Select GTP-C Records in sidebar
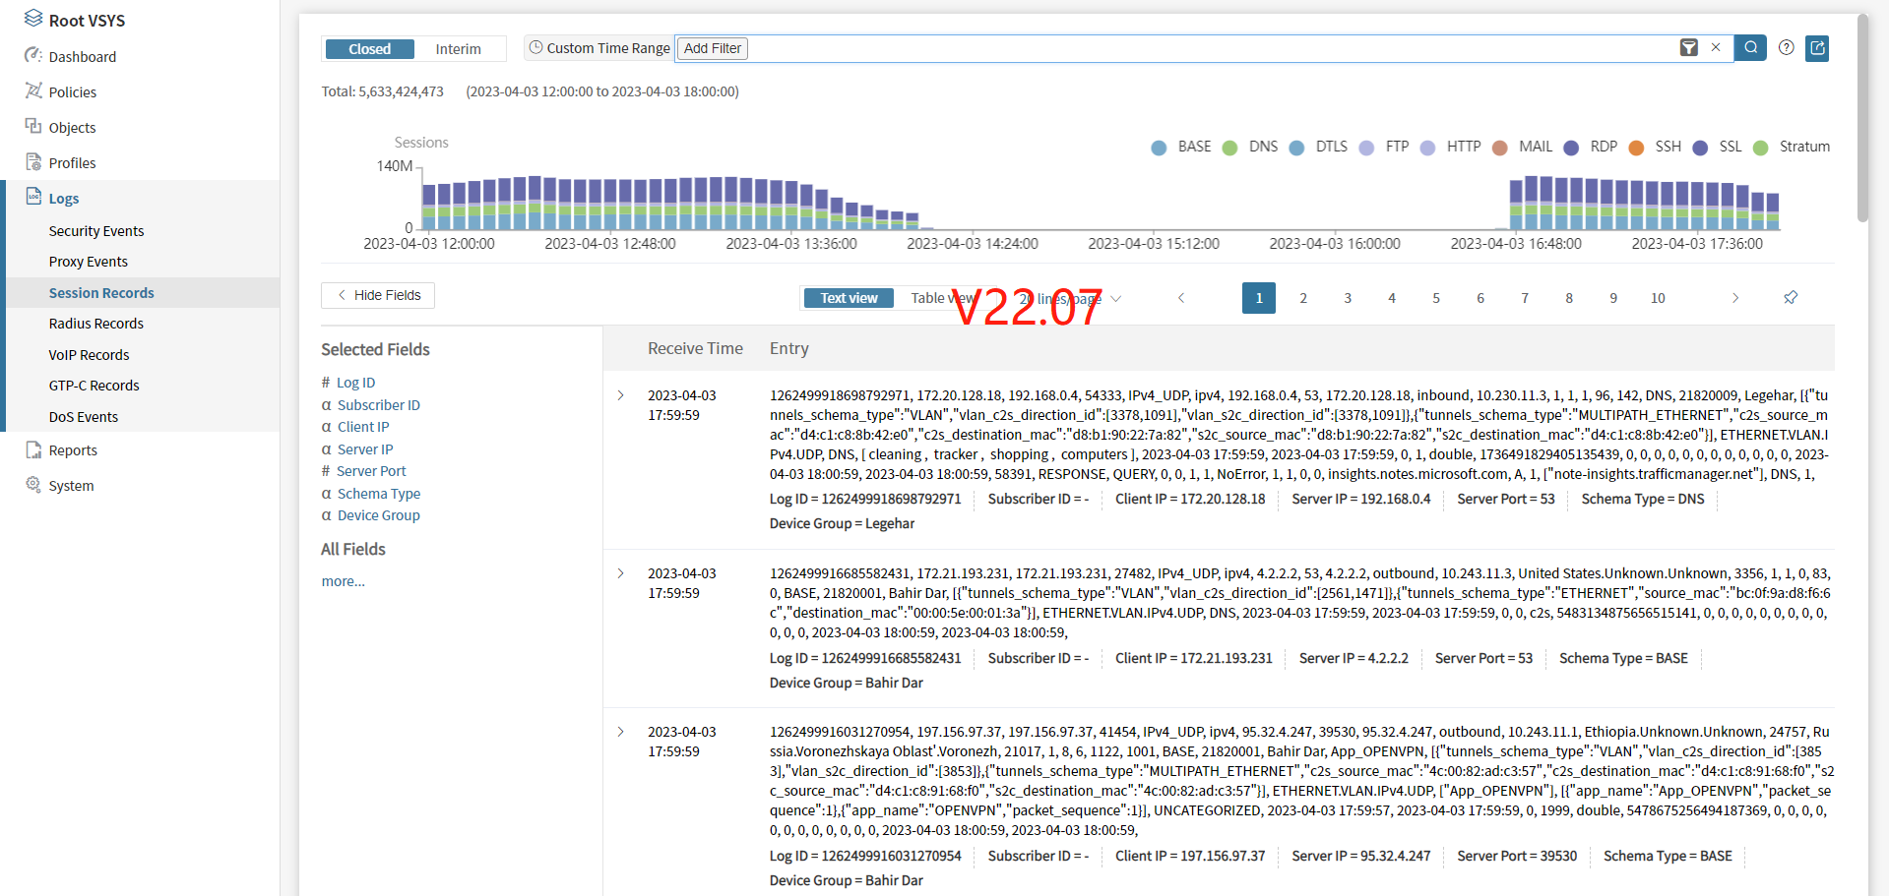This screenshot has width=1889, height=896. pyautogui.click(x=94, y=386)
